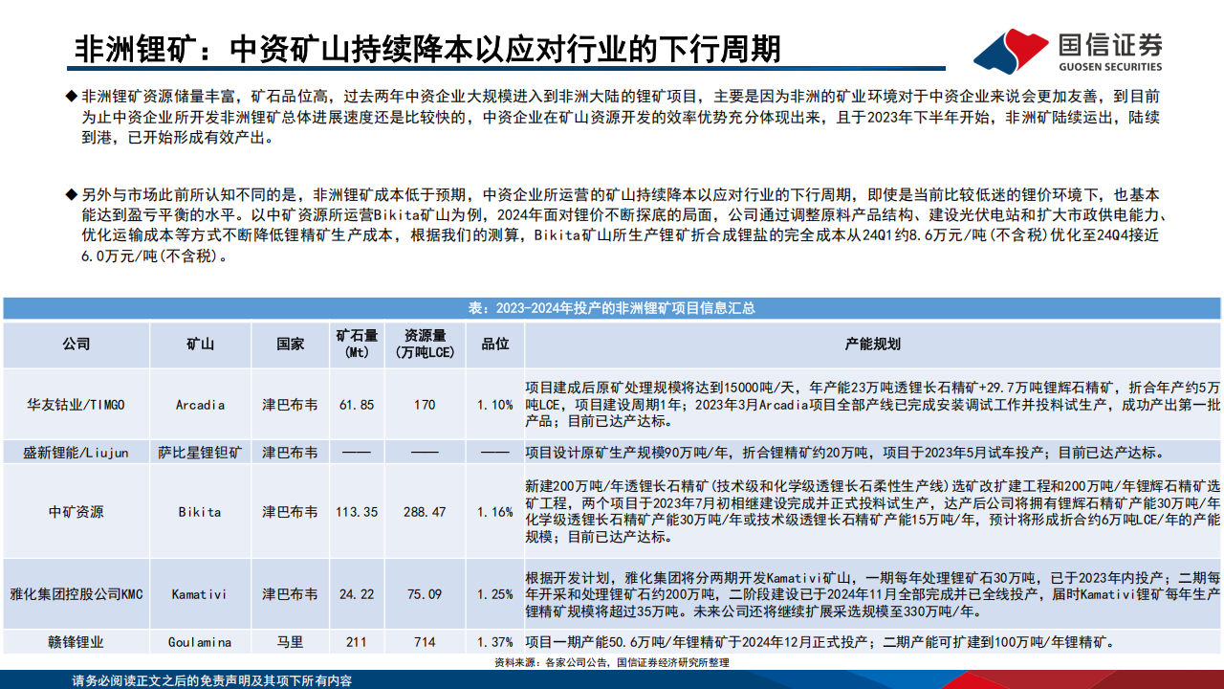Click ore quantity value 24.22

pos(357,594)
